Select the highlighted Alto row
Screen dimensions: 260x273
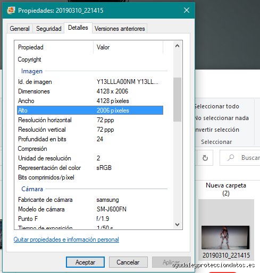tap(90, 110)
